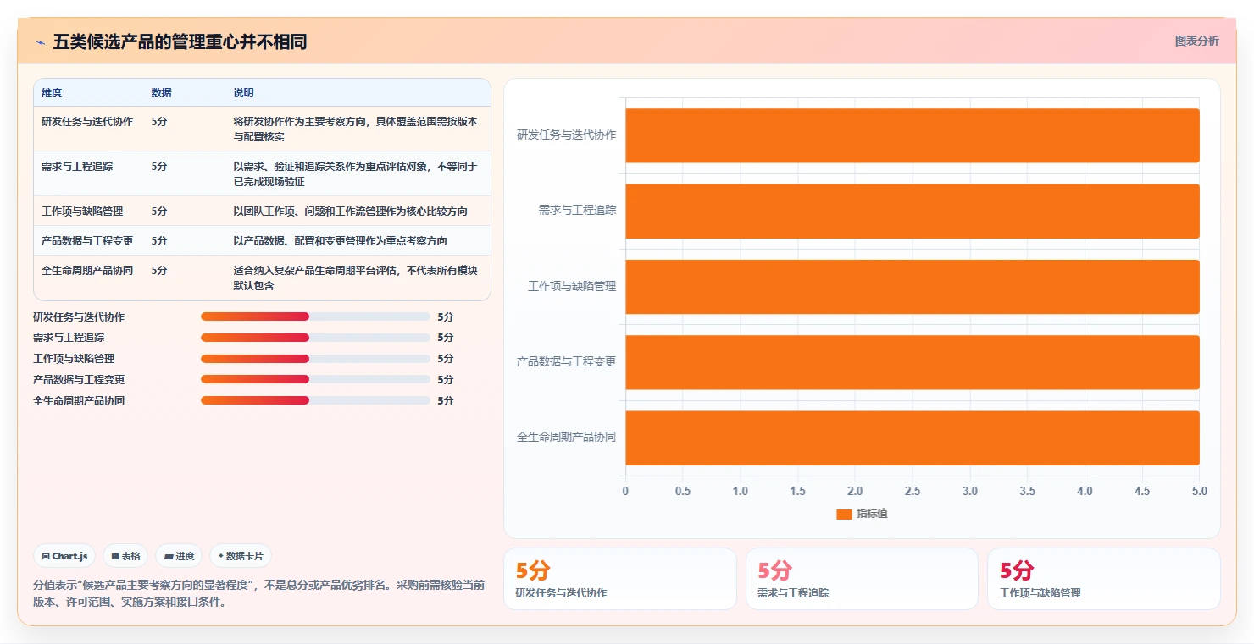Click the 维度 column header
The height and width of the screenshot is (644, 1254).
52,93
